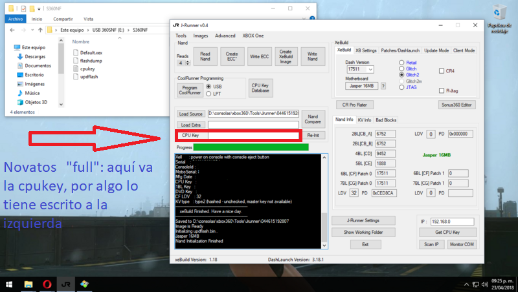Click Show Working Folder
The height and width of the screenshot is (292, 518).
click(x=363, y=233)
